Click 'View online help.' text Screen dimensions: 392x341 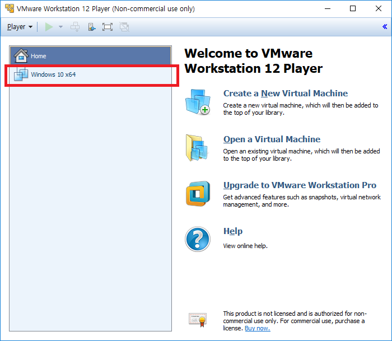(x=245, y=246)
